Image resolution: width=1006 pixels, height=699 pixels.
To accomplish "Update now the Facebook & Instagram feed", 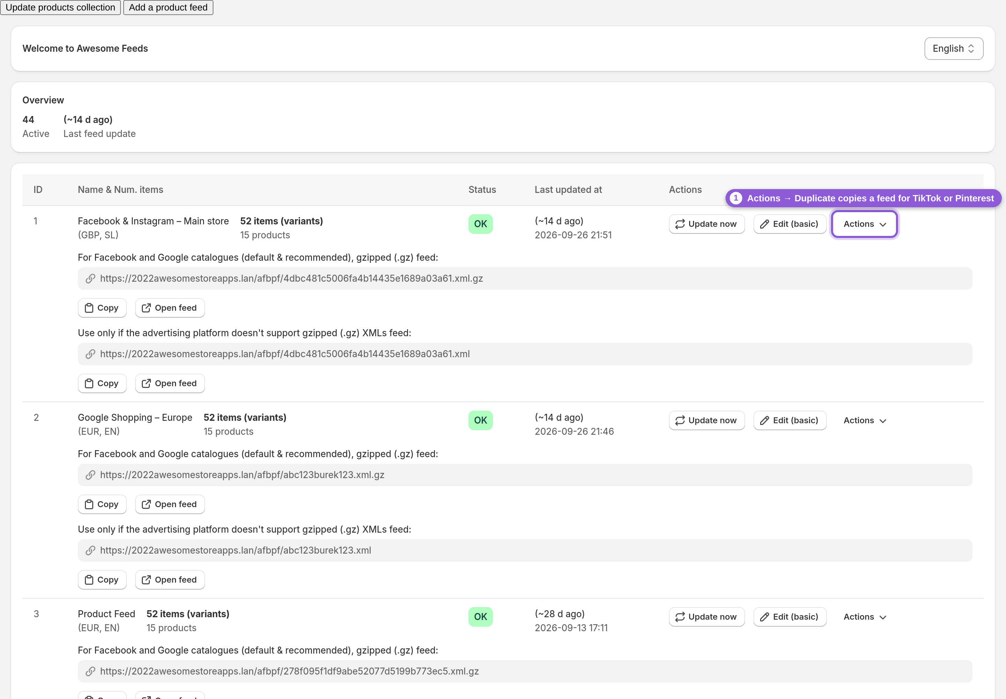I will tap(707, 224).
